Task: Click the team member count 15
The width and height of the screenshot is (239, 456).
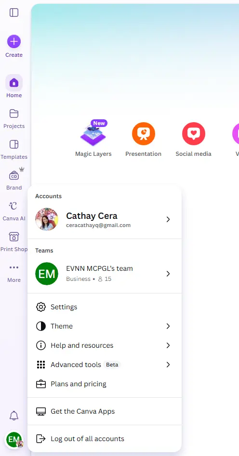Action: click(105, 279)
